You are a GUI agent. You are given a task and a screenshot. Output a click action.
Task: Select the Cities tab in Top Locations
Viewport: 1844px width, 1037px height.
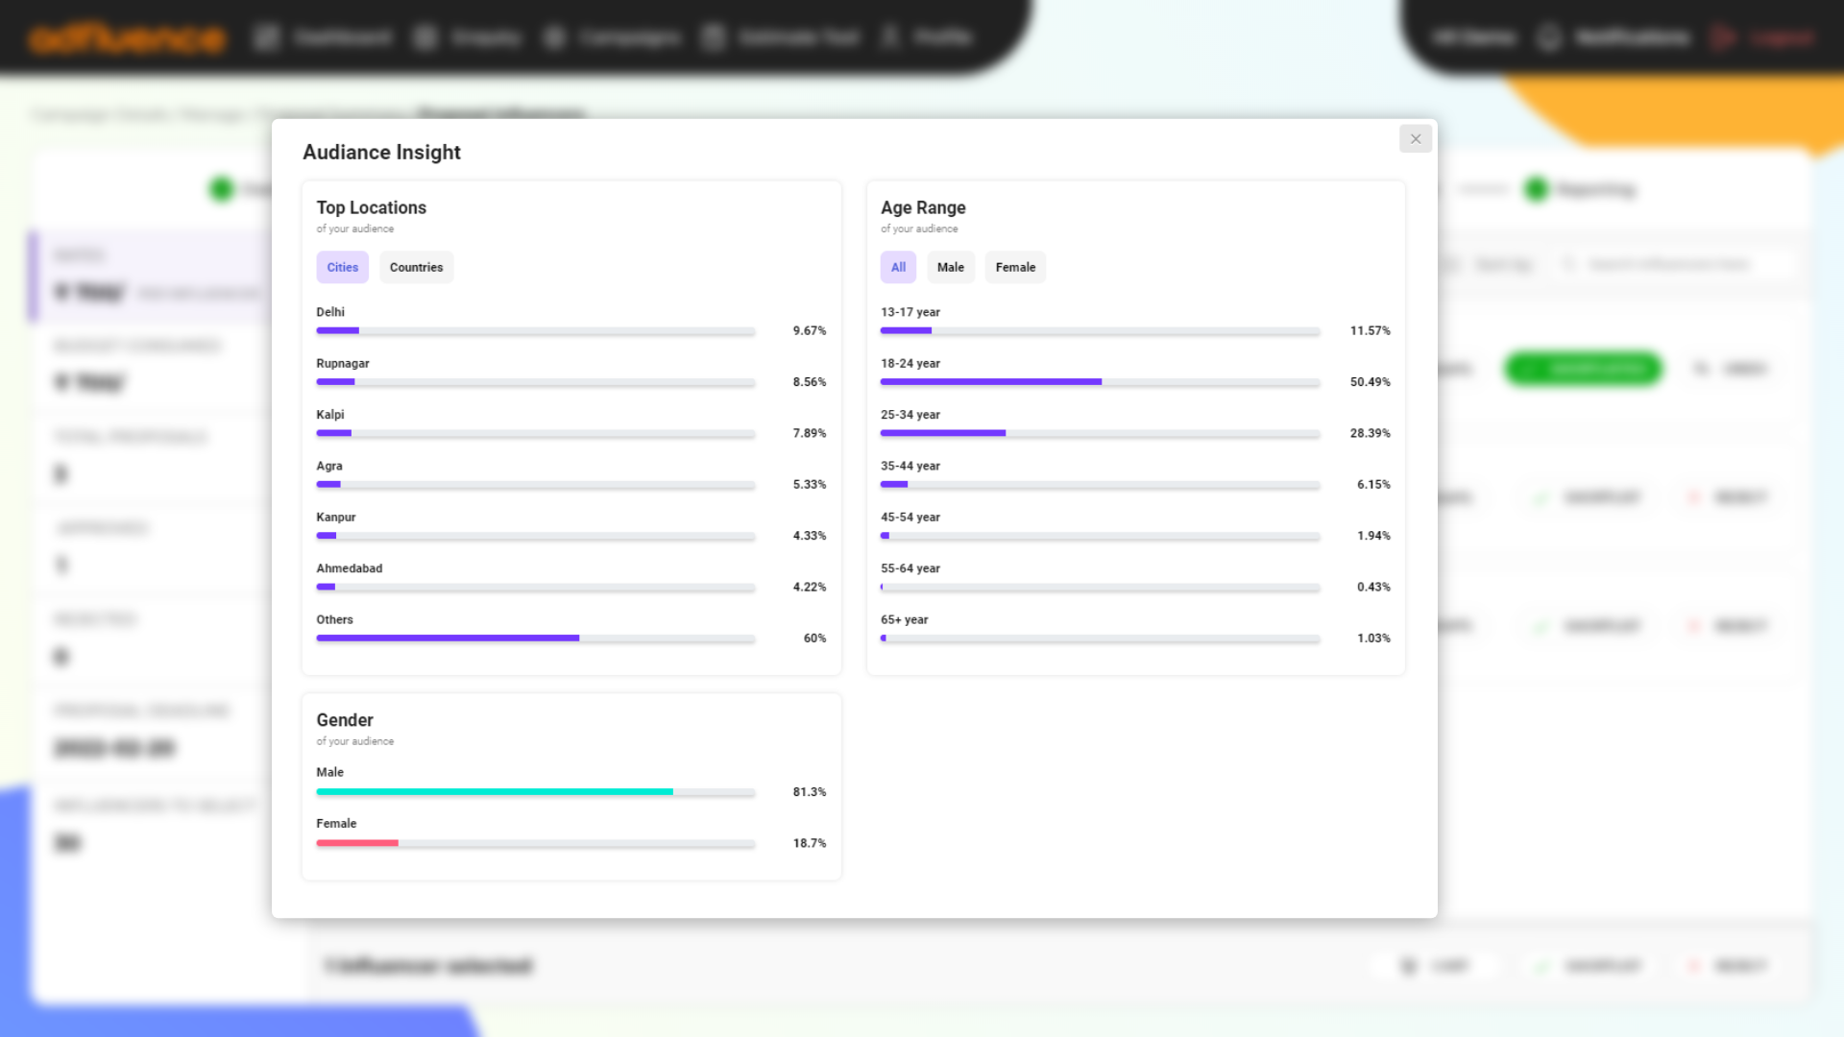pos(342,267)
